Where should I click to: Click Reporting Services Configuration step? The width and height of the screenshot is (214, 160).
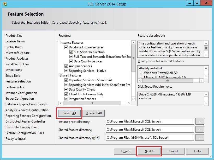28,116
